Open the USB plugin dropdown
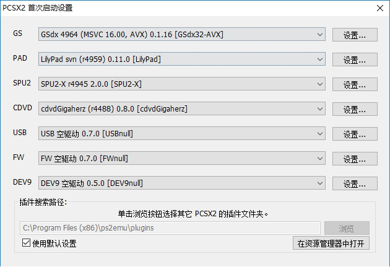Image resolution: width=390 pixels, height=277 pixels. pyautogui.click(x=181, y=134)
